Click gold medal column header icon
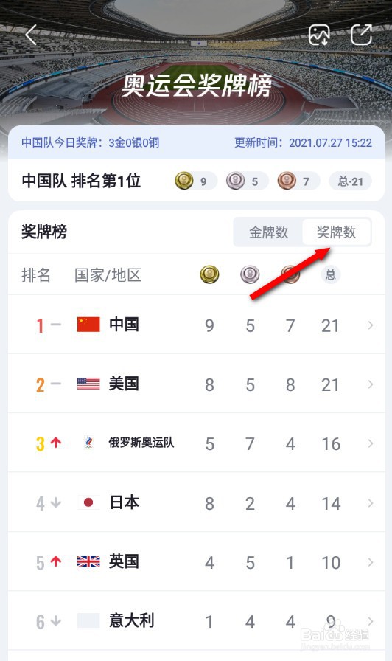The image size is (392, 661). 209,274
